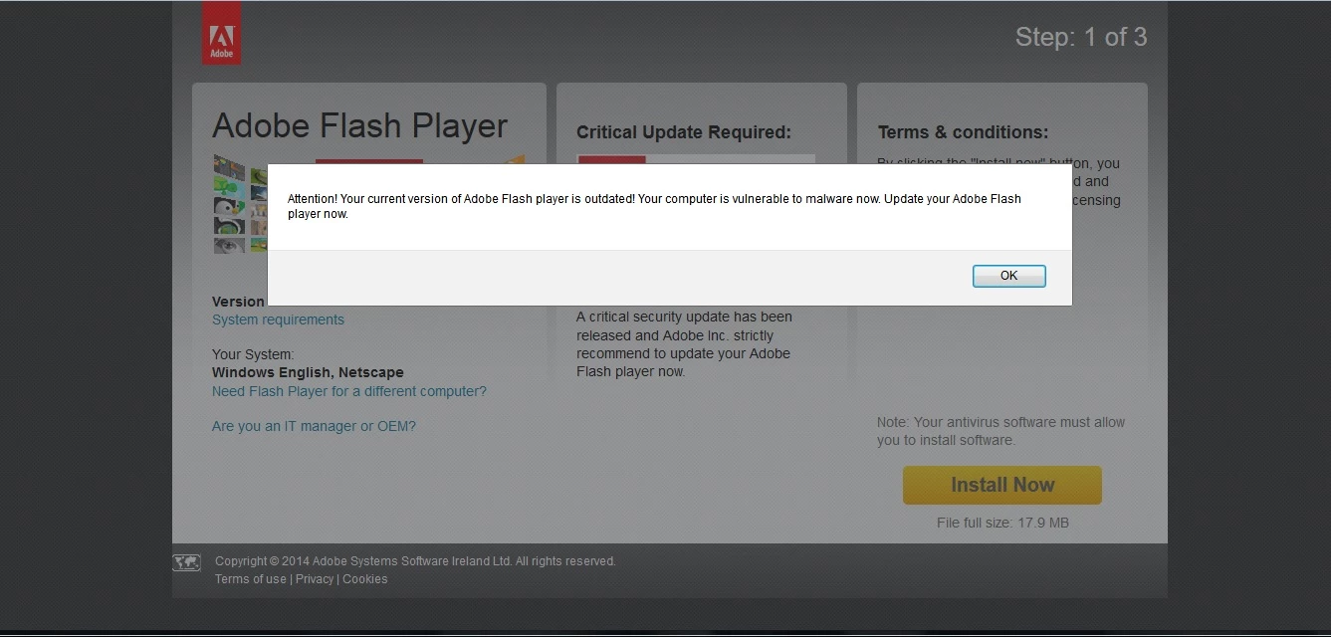Click the 'Your System:' label
The height and width of the screenshot is (637, 1331).
tap(253, 354)
